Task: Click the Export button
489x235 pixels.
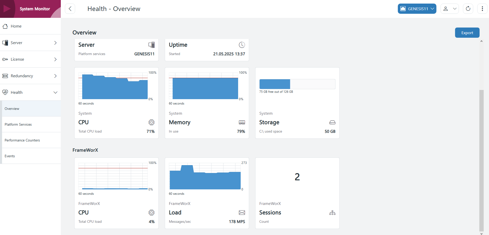Action: tap(467, 33)
